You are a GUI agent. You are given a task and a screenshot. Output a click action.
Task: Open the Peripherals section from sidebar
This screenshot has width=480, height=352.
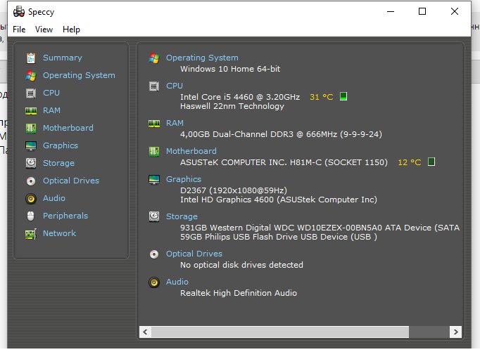tap(65, 216)
